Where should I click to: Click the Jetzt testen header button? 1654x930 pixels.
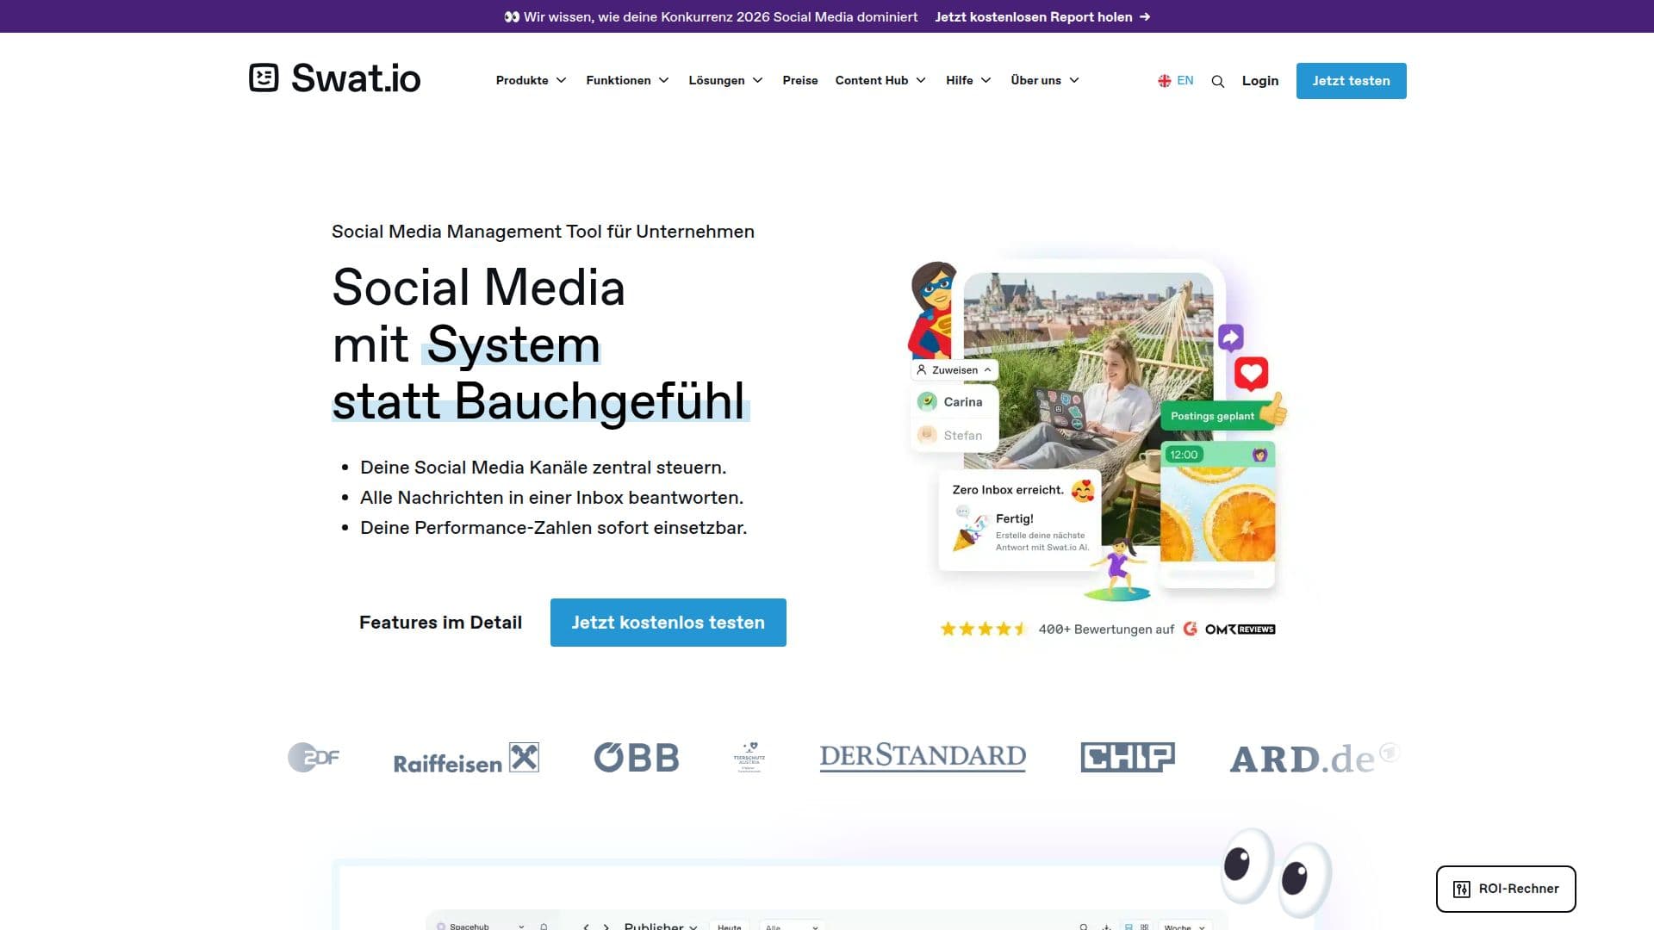(1351, 81)
